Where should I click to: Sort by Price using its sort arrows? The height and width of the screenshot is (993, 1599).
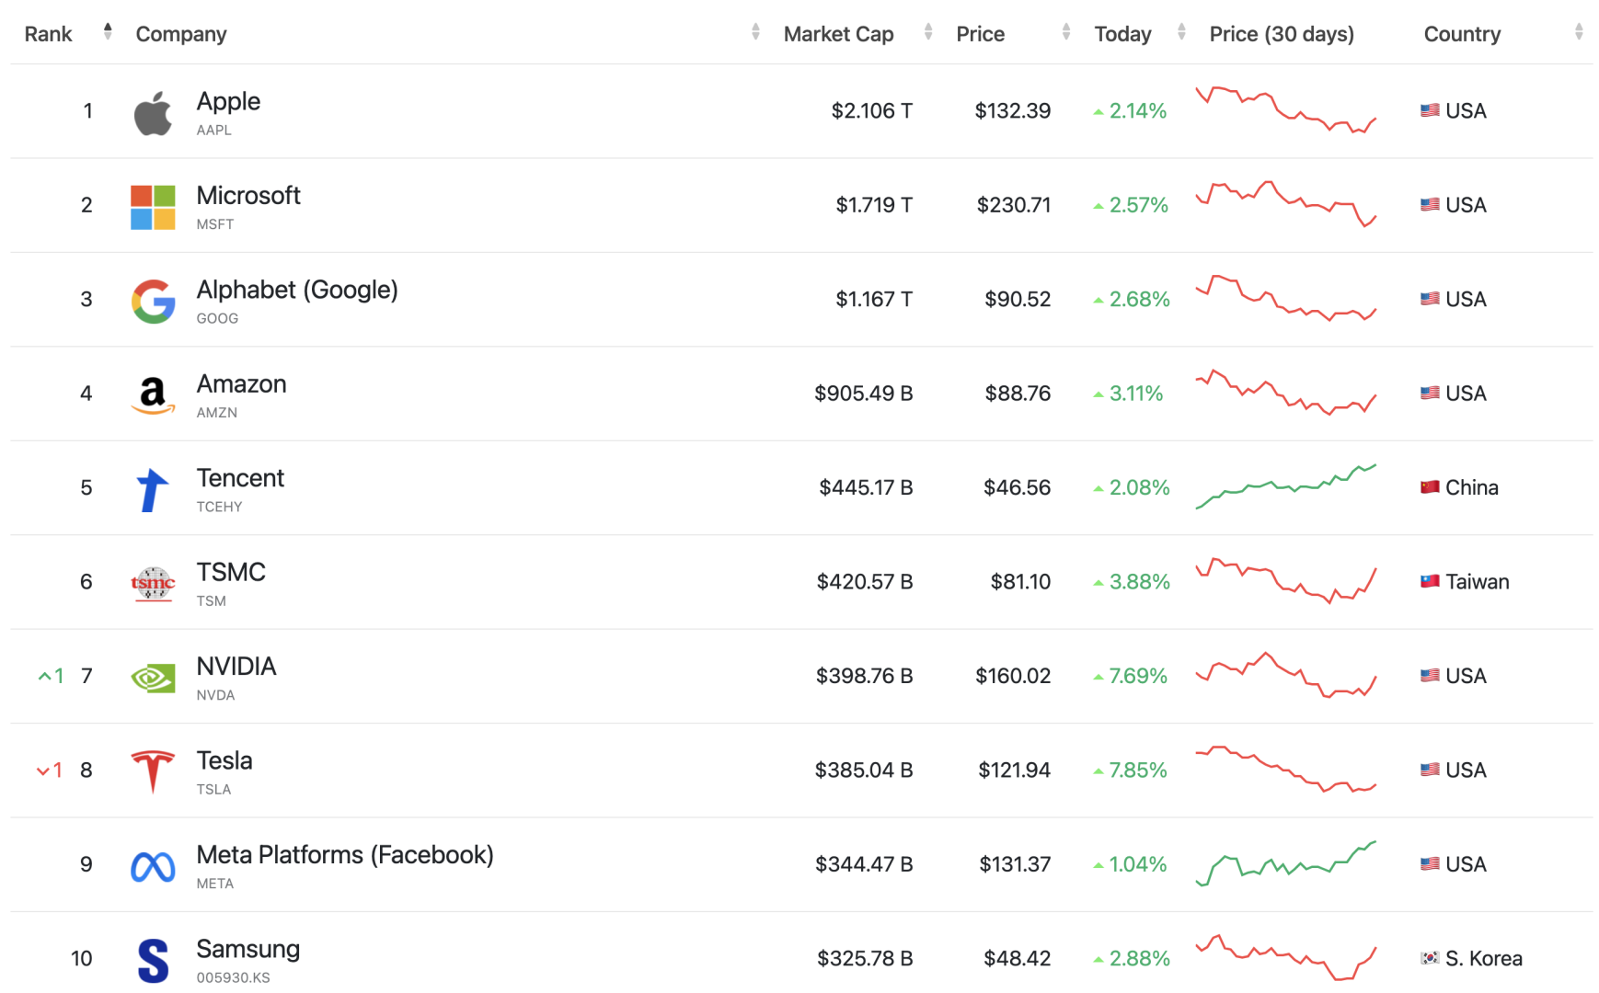point(1066,32)
